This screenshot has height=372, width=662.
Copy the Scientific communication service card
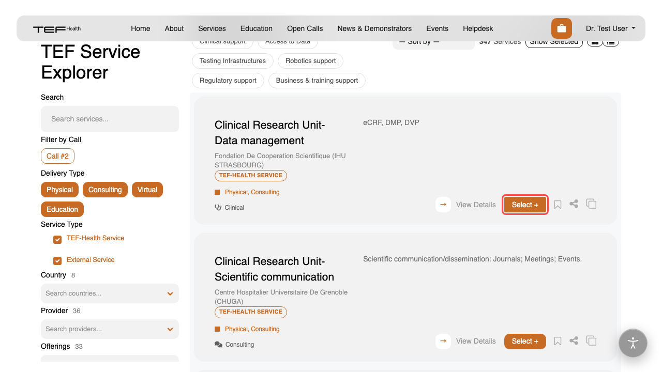pos(591,340)
